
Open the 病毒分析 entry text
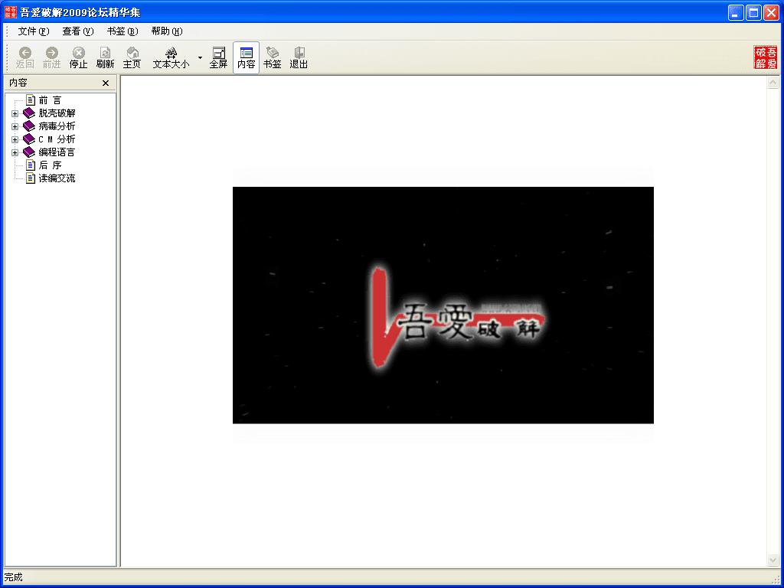click(x=57, y=126)
